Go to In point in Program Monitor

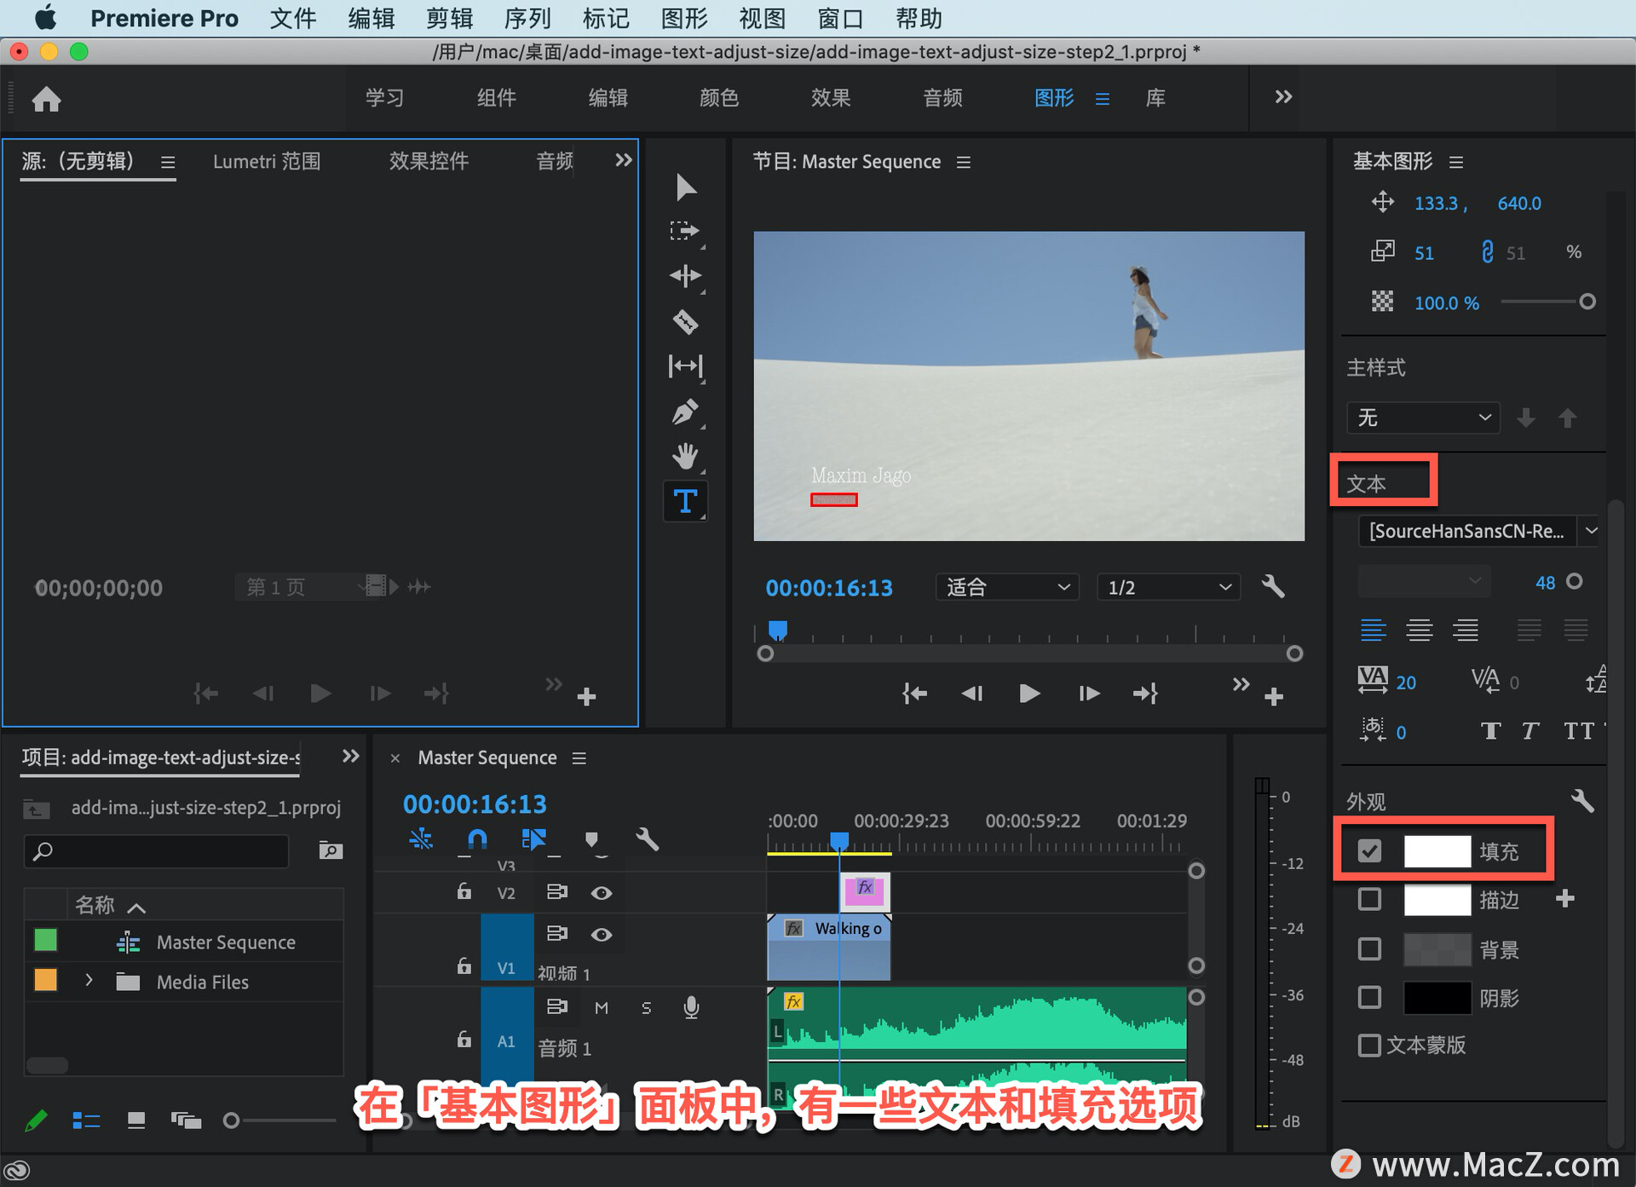point(914,694)
